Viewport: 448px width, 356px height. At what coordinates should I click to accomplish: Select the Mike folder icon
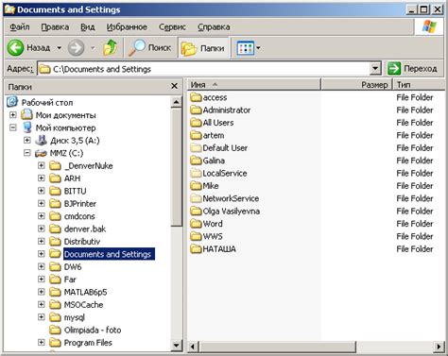[196, 186]
